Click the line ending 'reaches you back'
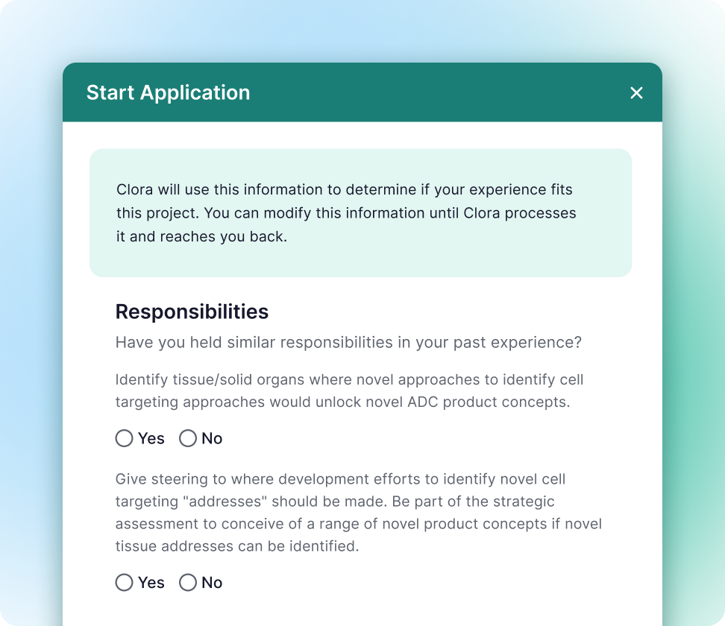This screenshot has height=626, width=725. point(201,237)
